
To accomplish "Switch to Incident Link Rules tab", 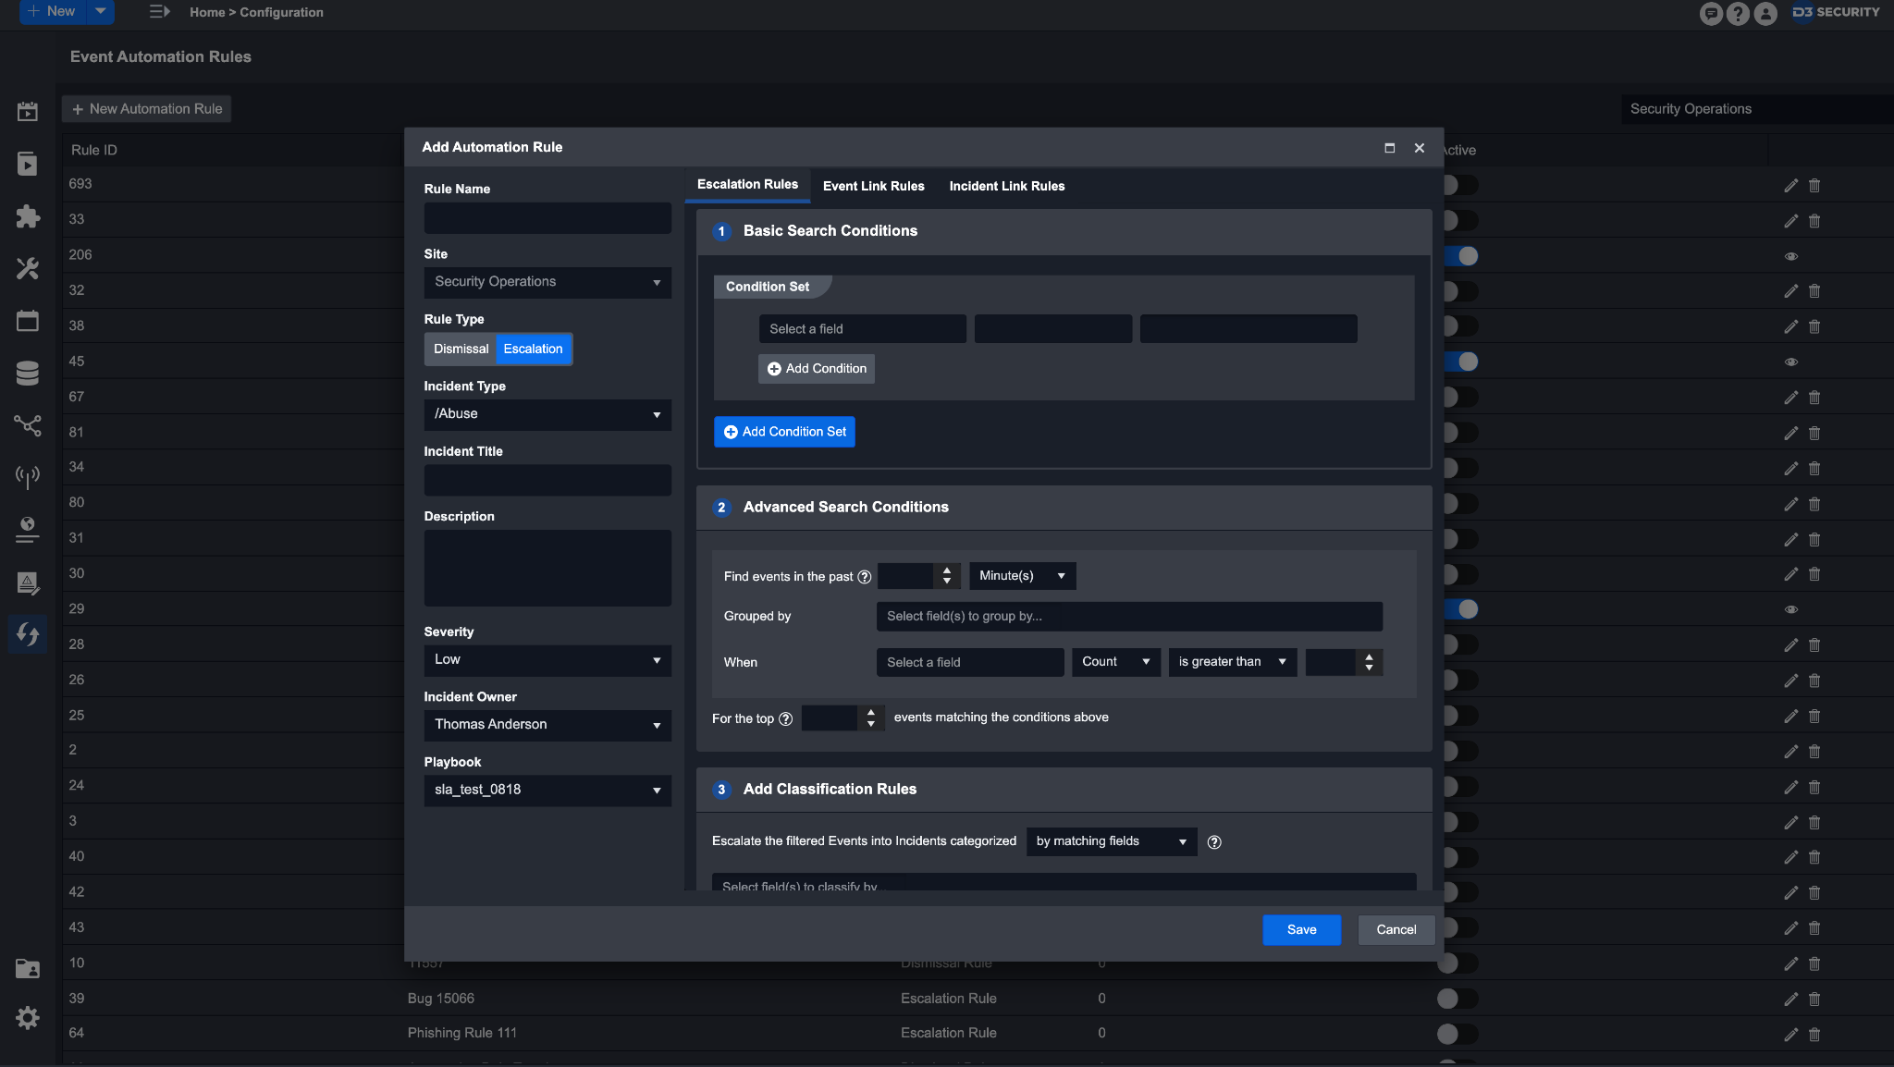I will click(x=1006, y=186).
